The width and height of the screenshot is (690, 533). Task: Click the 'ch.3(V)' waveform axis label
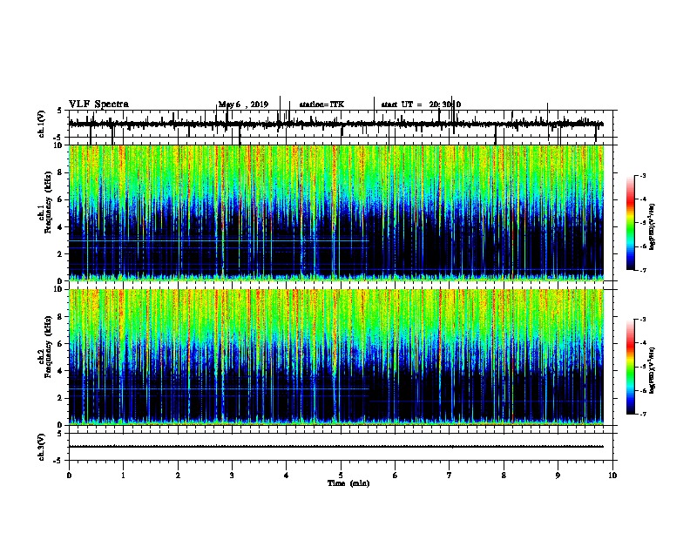tap(42, 447)
